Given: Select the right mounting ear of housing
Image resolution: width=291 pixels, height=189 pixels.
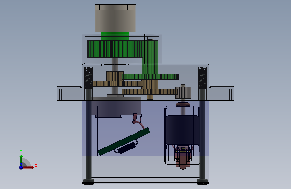Looking at the screenshot, I should 222,93.
